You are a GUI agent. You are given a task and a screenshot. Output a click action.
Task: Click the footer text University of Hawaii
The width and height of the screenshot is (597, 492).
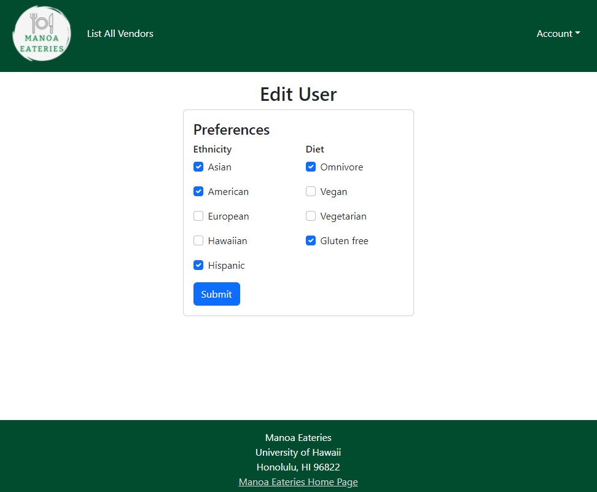298,453
